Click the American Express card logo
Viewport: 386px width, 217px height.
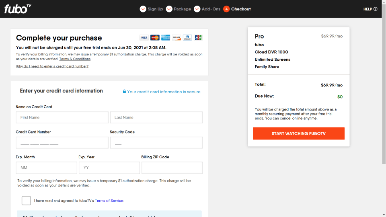[166, 38]
